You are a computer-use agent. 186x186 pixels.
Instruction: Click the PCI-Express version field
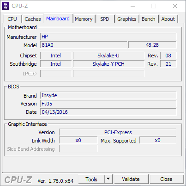118,132
